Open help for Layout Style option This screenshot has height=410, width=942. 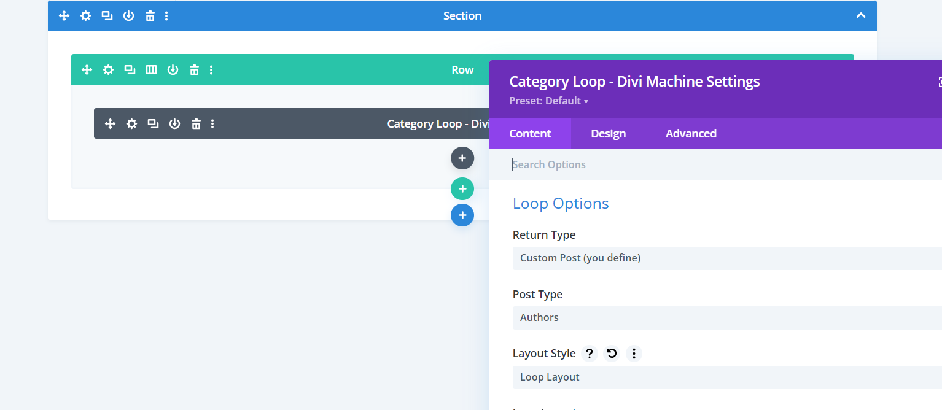click(589, 354)
